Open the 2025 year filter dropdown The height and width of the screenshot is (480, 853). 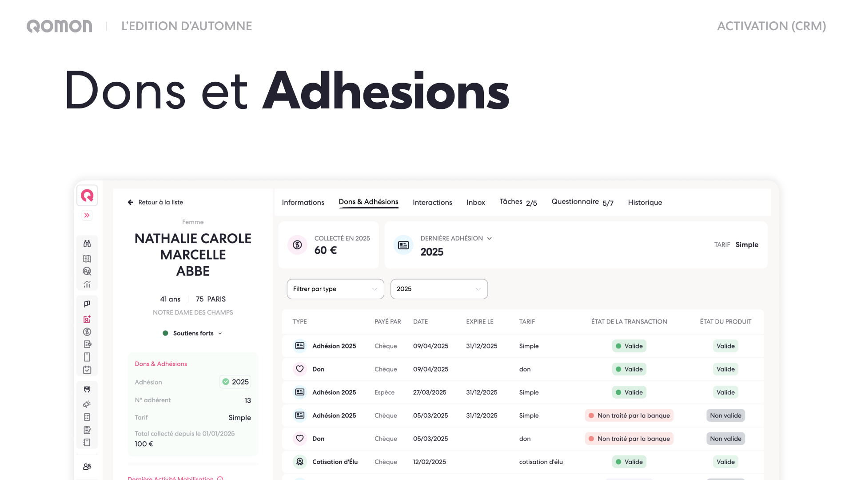pos(438,289)
